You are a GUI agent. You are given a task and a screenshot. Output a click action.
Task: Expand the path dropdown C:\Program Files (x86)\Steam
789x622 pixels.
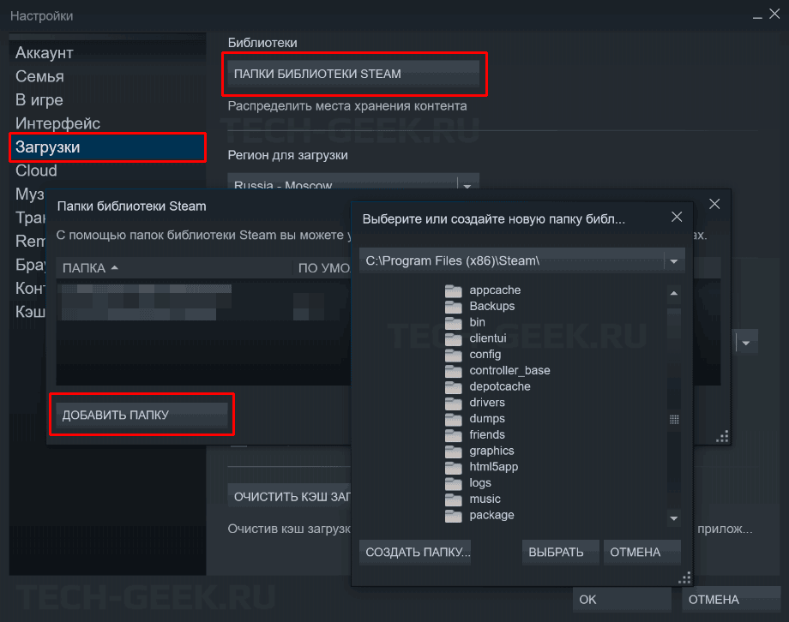tap(673, 260)
